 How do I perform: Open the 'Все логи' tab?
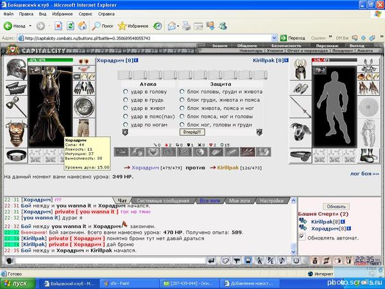coord(209,201)
